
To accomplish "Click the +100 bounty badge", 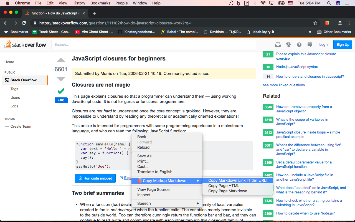I will click(x=61, y=100).
